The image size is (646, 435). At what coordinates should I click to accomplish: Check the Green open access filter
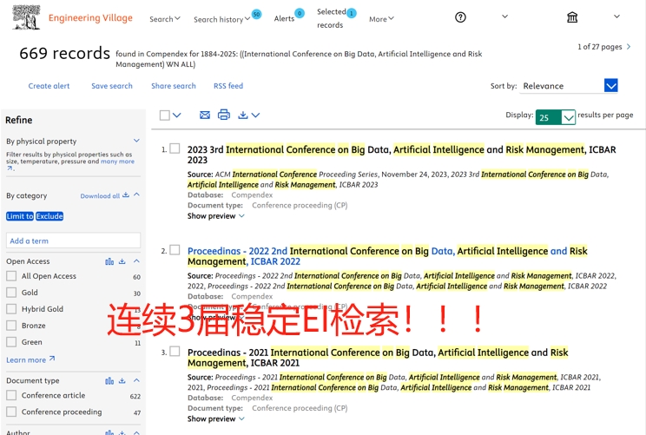[x=11, y=342]
